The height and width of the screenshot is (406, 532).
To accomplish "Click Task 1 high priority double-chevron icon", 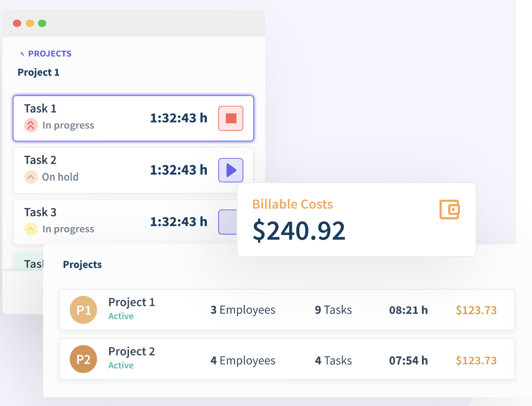I will [x=31, y=125].
